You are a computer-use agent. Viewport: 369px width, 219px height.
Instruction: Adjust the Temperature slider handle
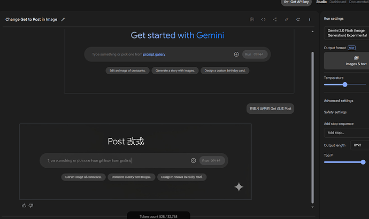(345, 84)
